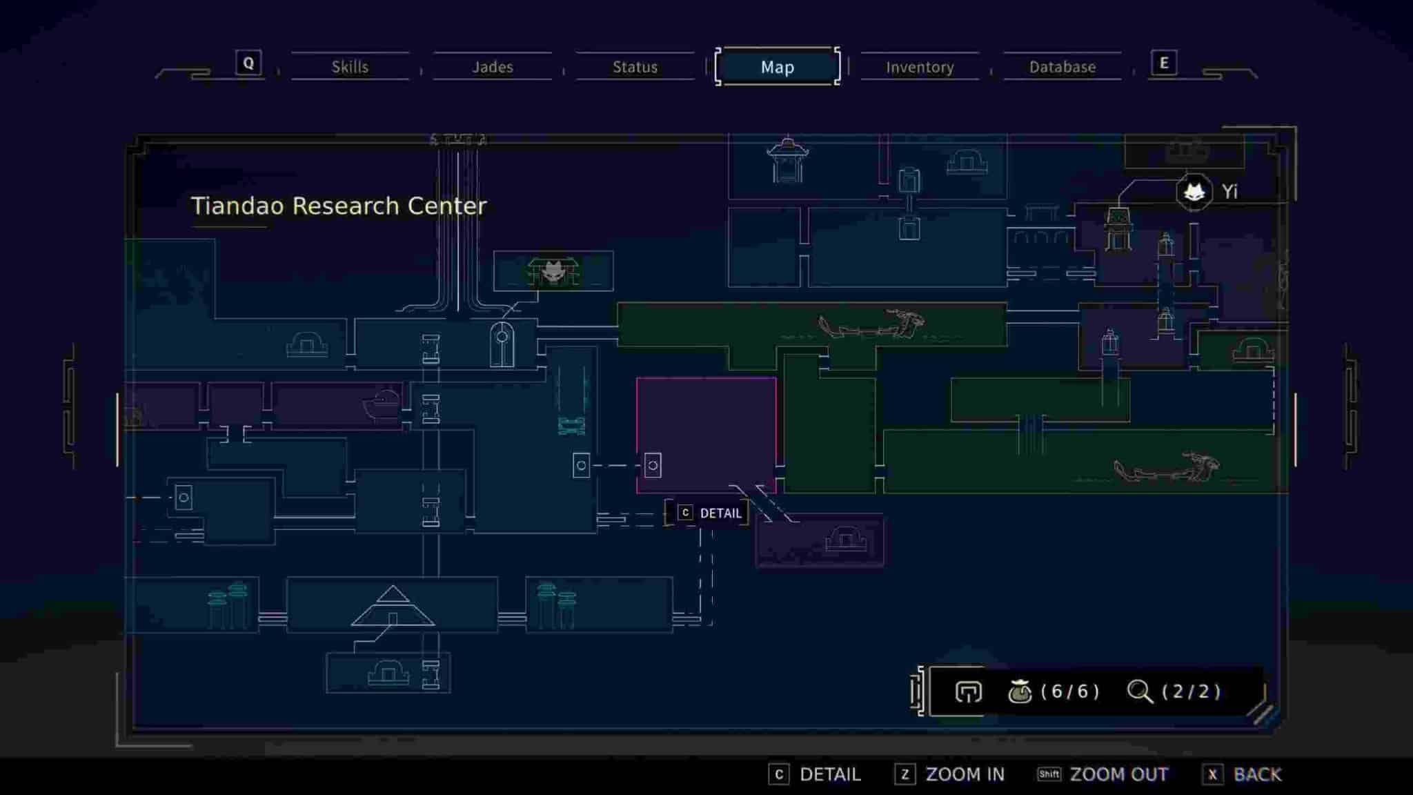Click the C DETAIL tooltip on the map
Viewport: 1413px width, 795px height.
pyautogui.click(x=706, y=513)
